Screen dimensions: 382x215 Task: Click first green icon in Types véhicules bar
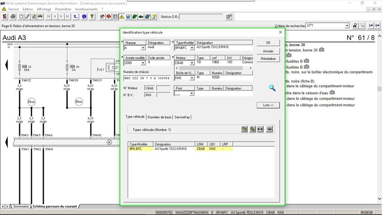(x=244, y=129)
